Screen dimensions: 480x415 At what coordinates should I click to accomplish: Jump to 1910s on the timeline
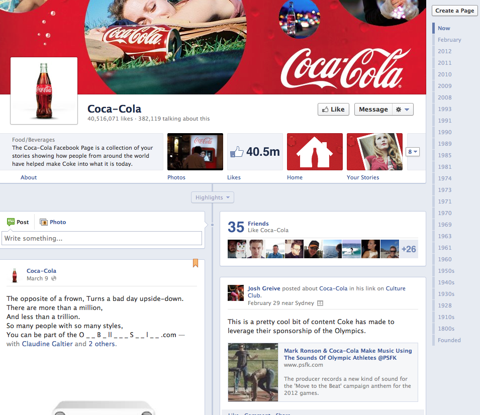(x=446, y=317)
